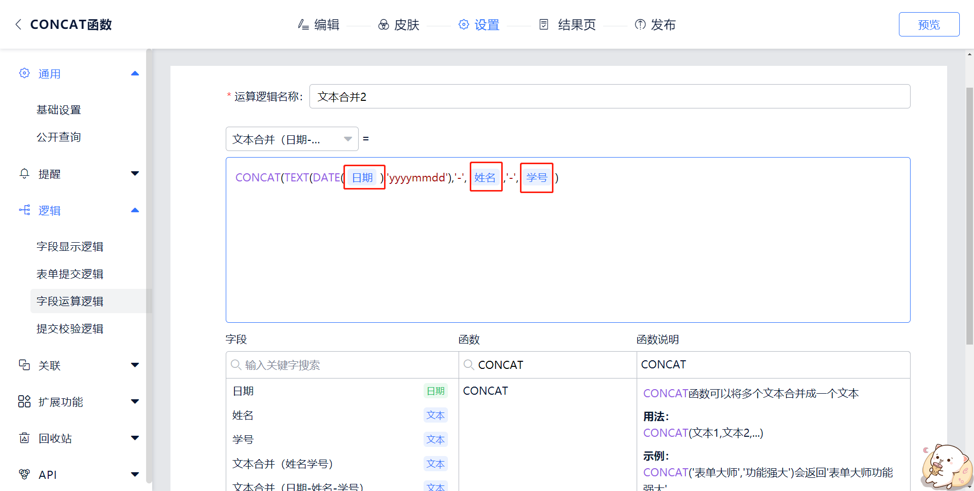Expand the 提醒 section arrow
This screenshot has height=491, width=974.
[135, 174]
